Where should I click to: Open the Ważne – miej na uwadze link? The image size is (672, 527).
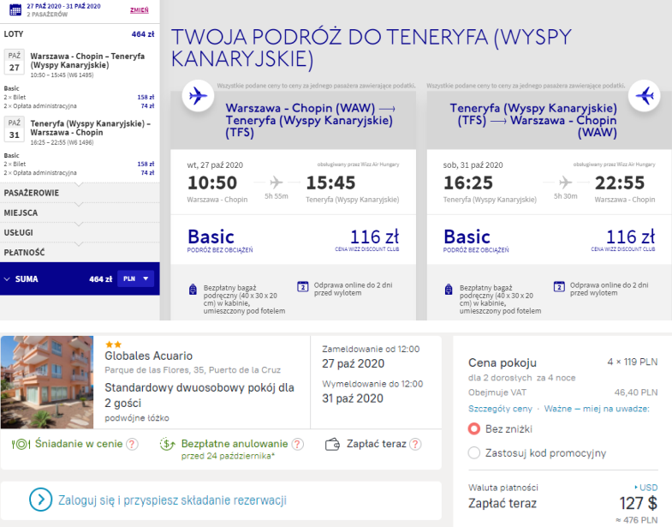pyautogui.click(x=597, y=409)
